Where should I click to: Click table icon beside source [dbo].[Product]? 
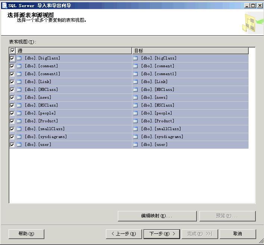pyautogui.click(x=19, y=121)
